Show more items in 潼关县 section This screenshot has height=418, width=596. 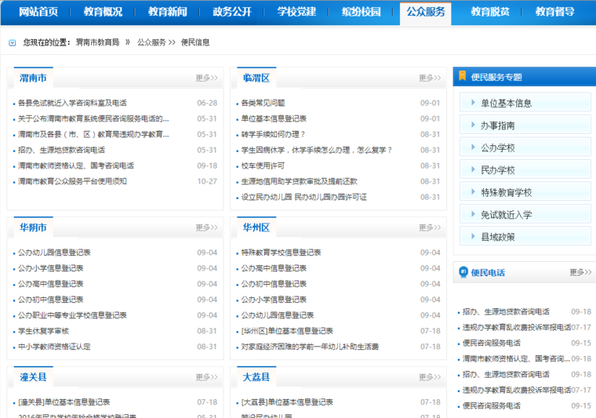[207, 377]
